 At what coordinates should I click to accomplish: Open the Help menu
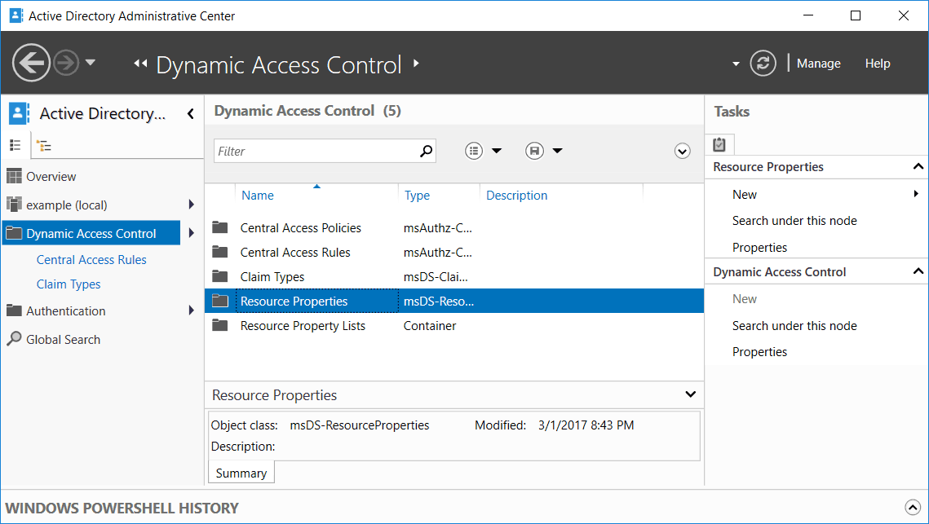pos(878,64)
